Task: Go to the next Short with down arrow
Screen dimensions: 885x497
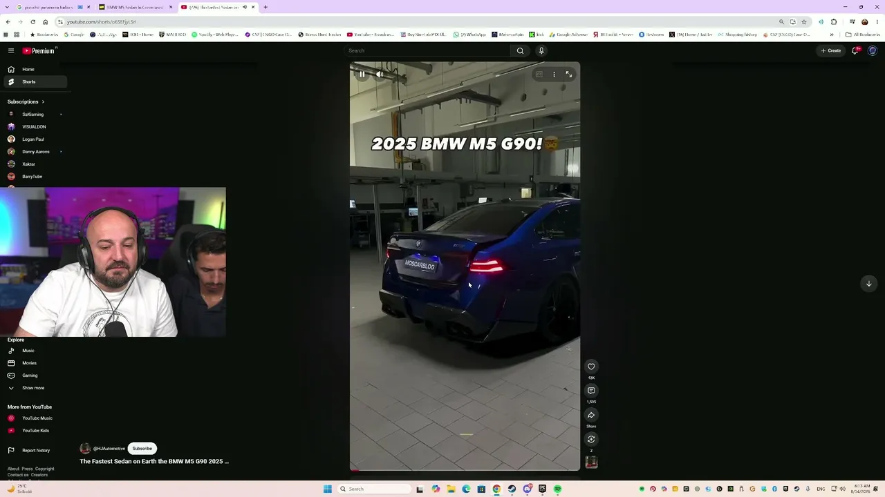Action: pyautogui.click(x=869, y=283)
